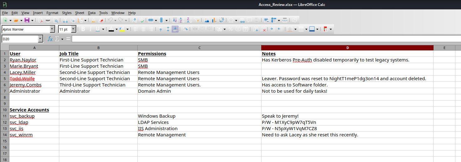Viewport: 461px width, 162px height.
Task: Export directly as PDF
Action: coord(41,20)
